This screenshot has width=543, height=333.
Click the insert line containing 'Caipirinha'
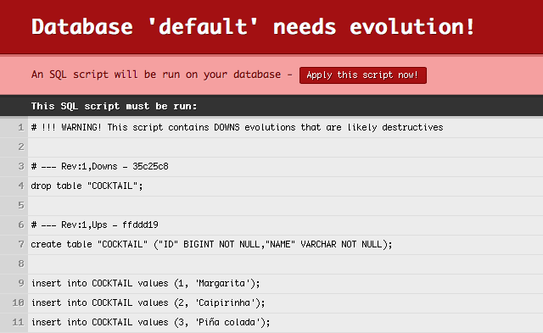(148, 302)
